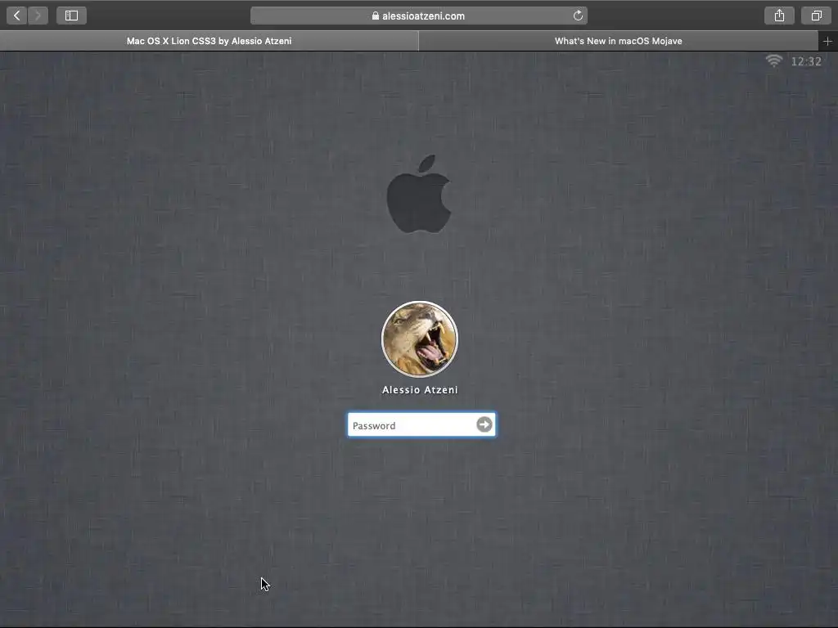Viewport: 838px width, 628px height.
Task: Select the lion user avatar
Action: tap(420, 339)
